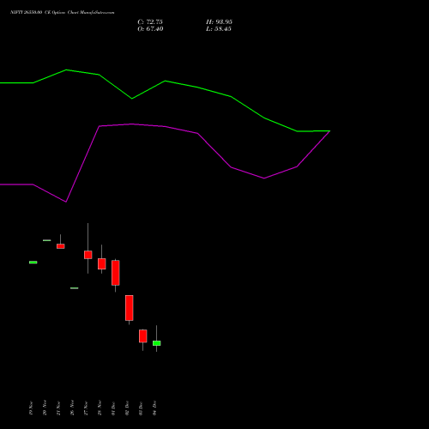Select the high value H: 93.95

click(x=219, y=22)
